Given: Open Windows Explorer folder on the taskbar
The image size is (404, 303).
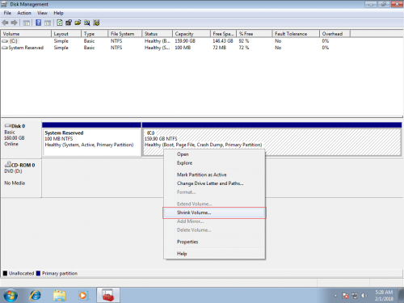Looking at the screenshot, I should pyautogui.click(x=60, y=296).
